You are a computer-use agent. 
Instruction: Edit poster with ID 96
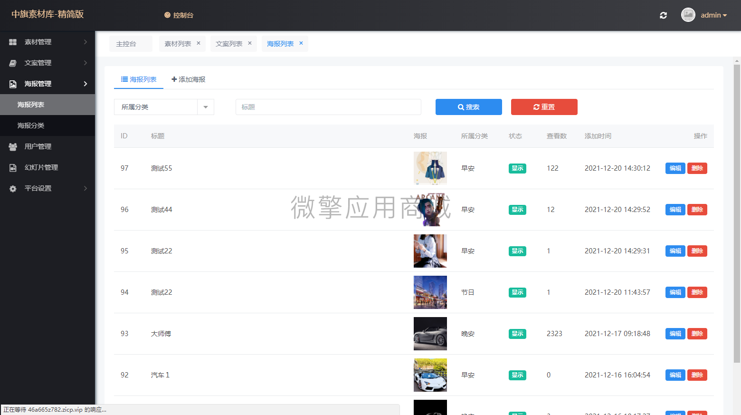pyautogui.click(x=675, y=210)
